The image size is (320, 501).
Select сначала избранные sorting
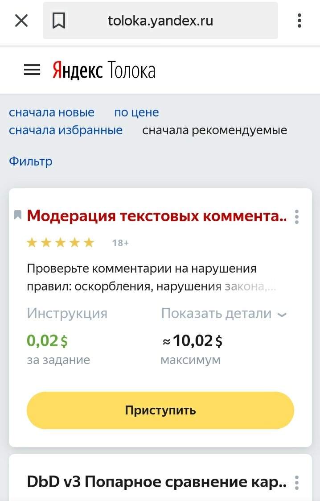click(66, 130)
